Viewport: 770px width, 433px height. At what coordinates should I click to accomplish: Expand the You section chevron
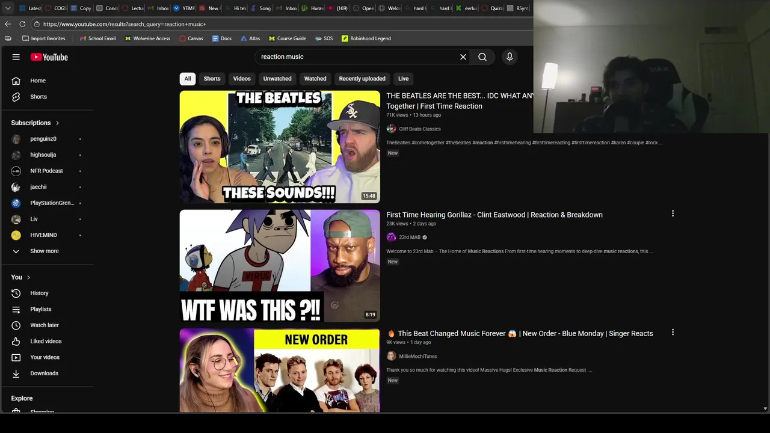pyautogui.click(x=28, y=277)
